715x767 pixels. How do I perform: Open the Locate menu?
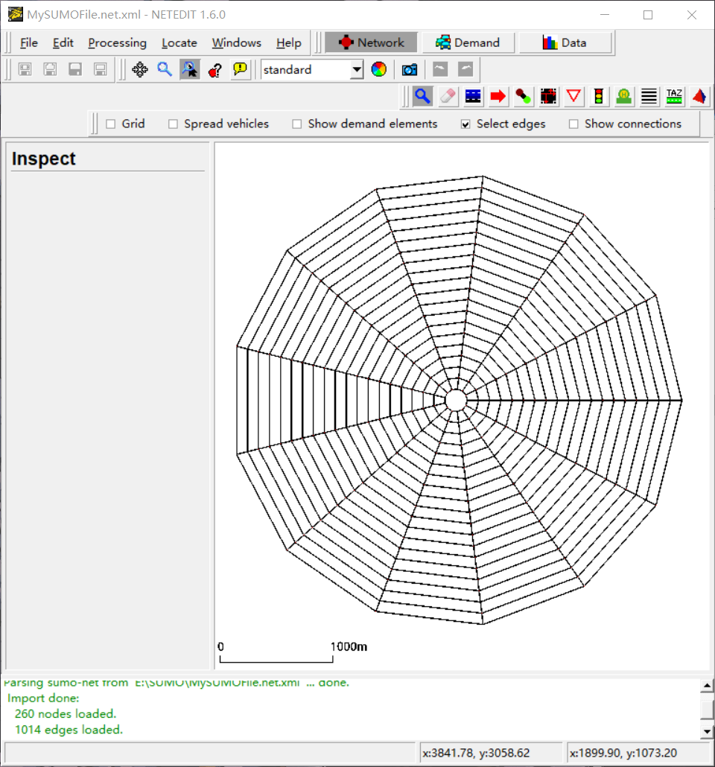click(179, 42)
